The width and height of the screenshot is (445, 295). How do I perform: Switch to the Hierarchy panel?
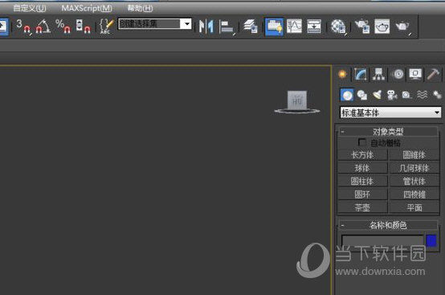coord(378,75)
